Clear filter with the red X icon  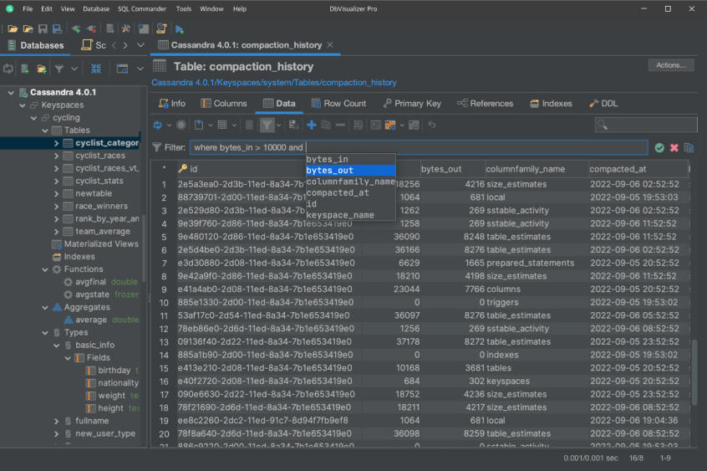[674, 148]
